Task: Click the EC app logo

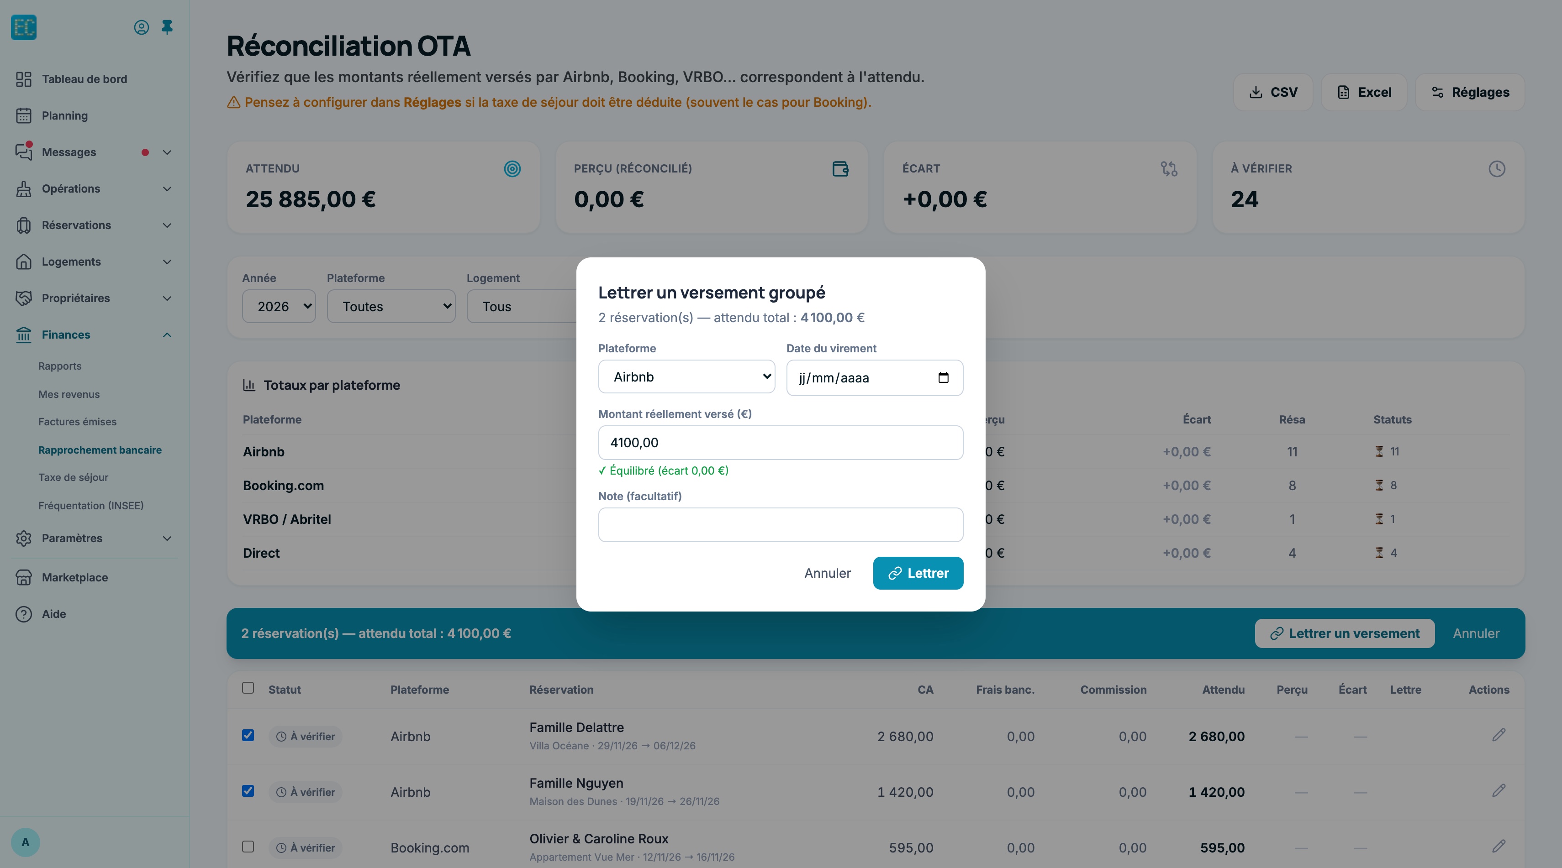Action: tap(24, 27)
